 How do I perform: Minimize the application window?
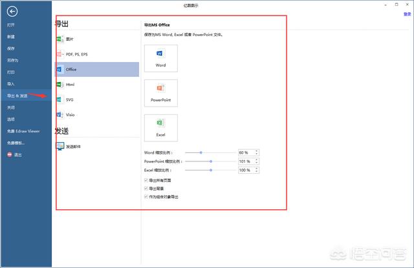pyautogui.click(x=386, y=5)
